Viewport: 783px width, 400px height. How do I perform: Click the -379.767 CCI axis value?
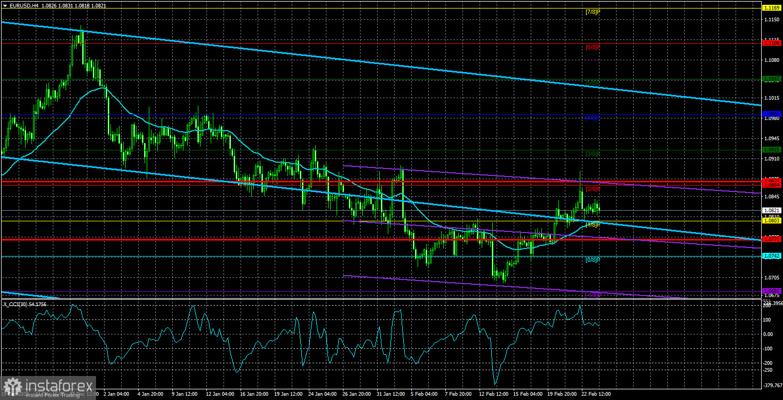772,385
